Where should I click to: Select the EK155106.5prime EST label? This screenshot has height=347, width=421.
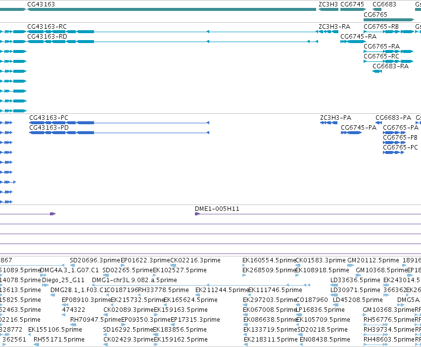(x=55, y=330)
